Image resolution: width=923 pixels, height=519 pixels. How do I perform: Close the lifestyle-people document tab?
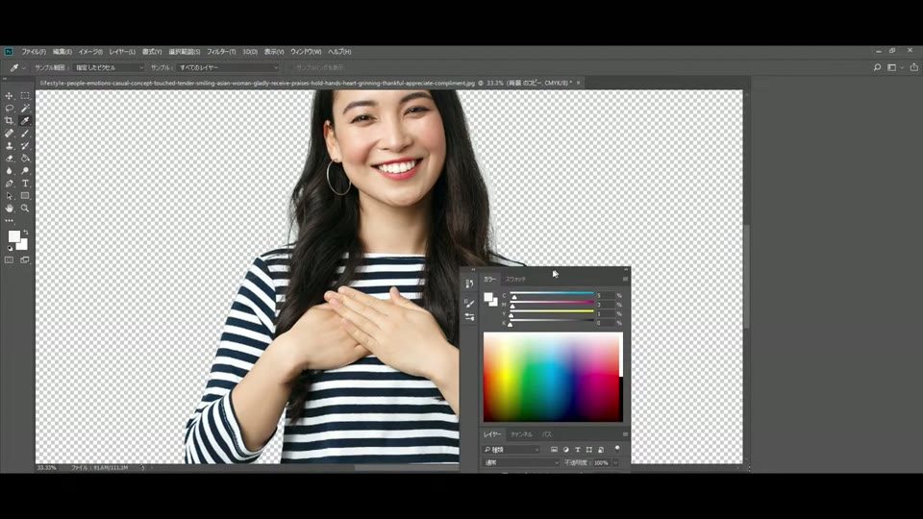point(578,83)
